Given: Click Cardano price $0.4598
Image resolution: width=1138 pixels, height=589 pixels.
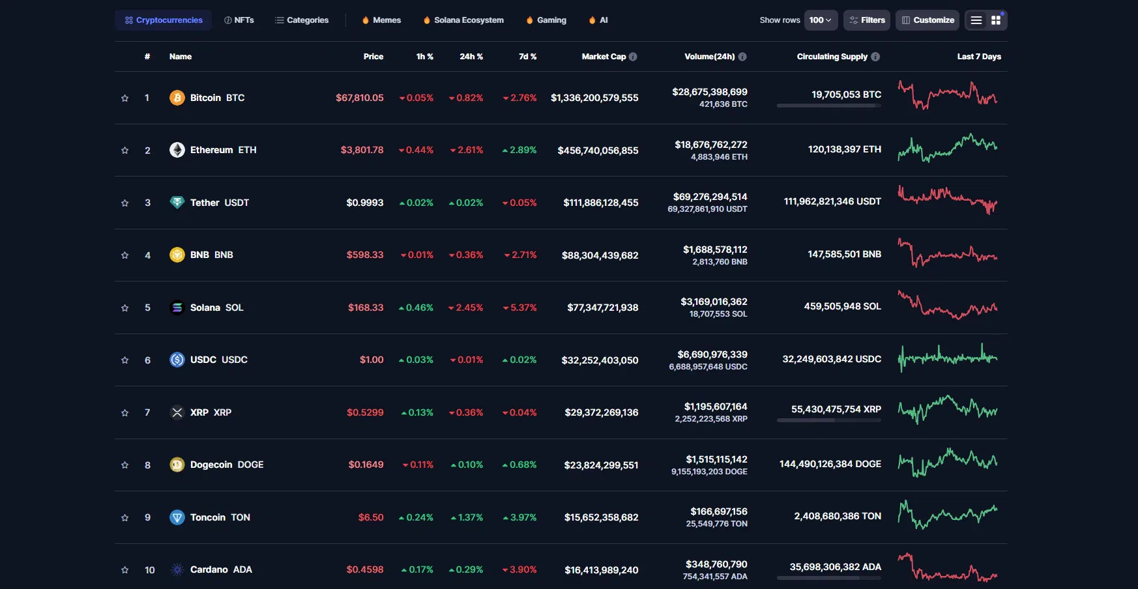Looking at the screenshot, I should 365,569.
